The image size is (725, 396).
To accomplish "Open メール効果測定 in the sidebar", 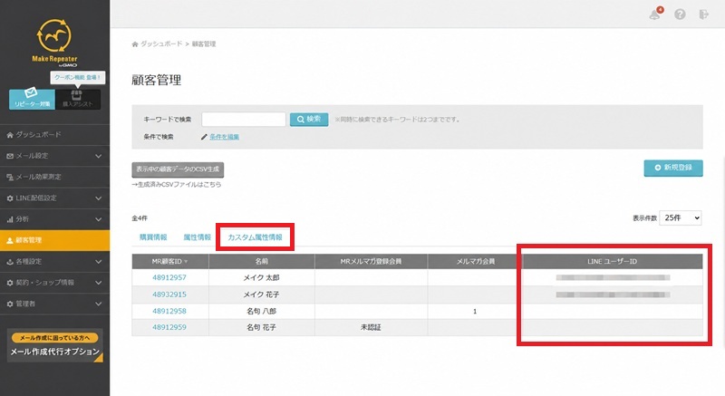I will click(x=54, y=177).
